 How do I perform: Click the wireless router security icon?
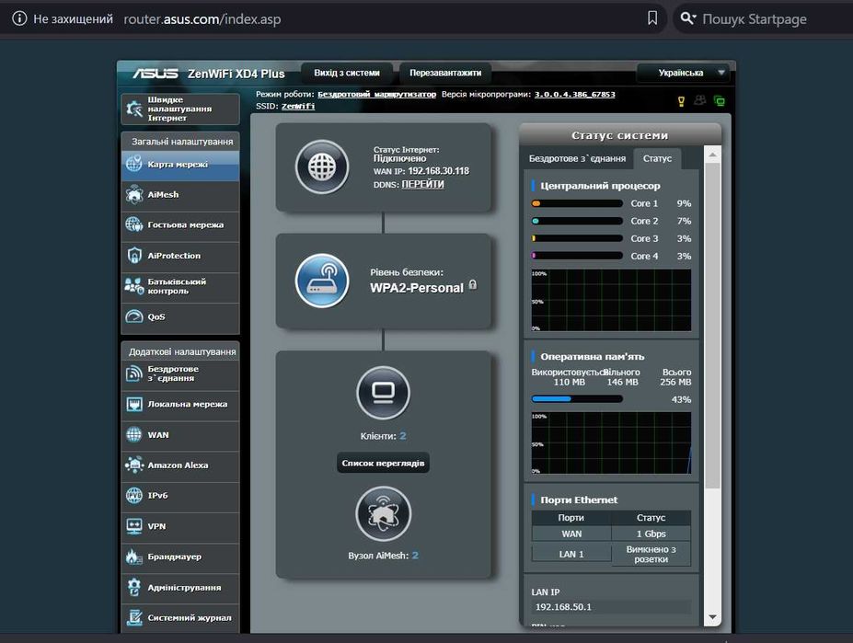[x=322, y=281]
